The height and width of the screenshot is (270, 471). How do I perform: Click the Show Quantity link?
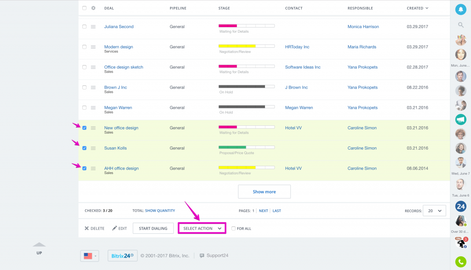[160, 211]
